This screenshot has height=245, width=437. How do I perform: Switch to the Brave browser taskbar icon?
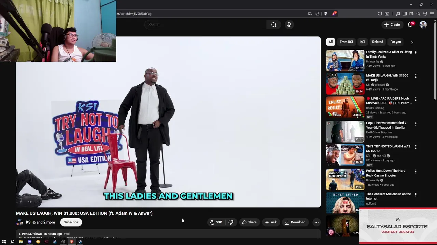(71, 242)
